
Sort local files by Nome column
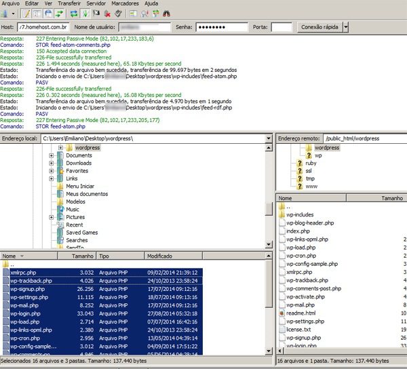click(28, 256)
